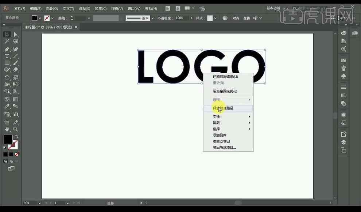This screenshot has height=212, width=361.
Task: Select the Lasso tool
Action: [15, 41]
